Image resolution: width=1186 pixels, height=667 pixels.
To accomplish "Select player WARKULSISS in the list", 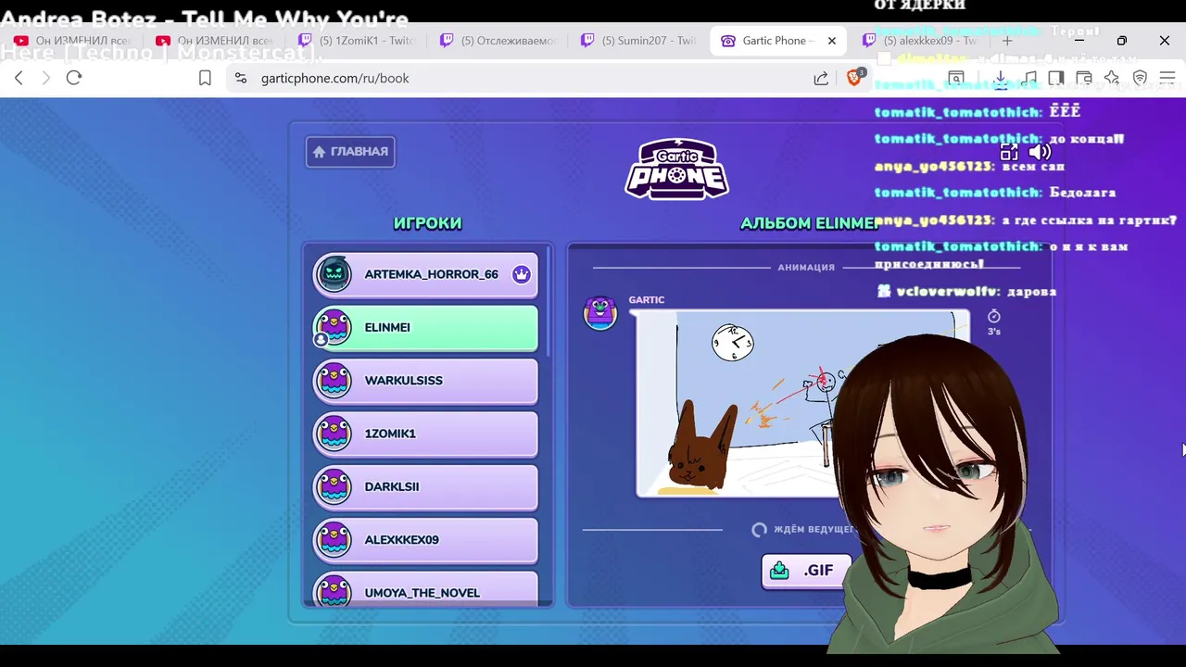I will (x=425, y=381).
